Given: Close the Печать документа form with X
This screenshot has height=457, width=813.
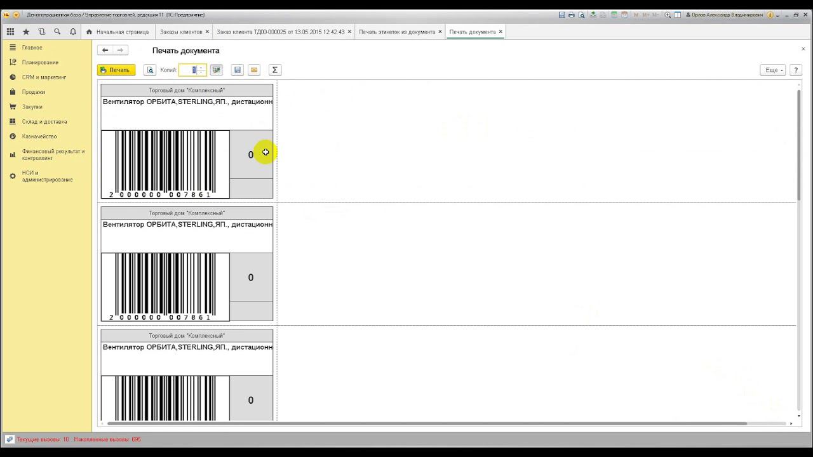Looking at the screenshot, I should coord(803,49).
